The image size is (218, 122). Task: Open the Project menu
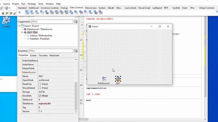[15, 4]
